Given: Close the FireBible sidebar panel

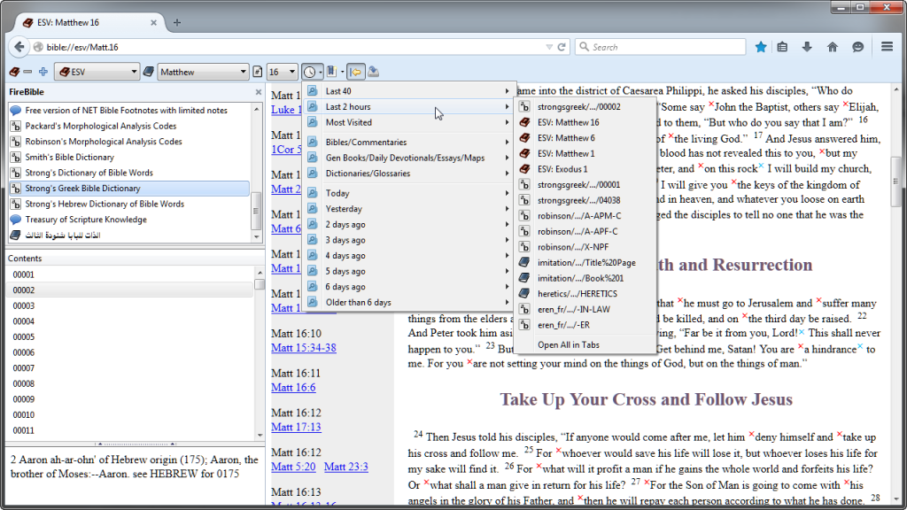Looking at the screenshot, I should (x=259, y=92).
